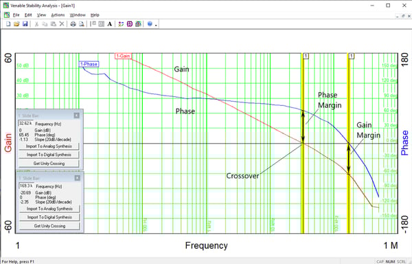Viewport: 412px width, 264px height.
Task: Click the Frequency axis title
Action: coord(206,245)
